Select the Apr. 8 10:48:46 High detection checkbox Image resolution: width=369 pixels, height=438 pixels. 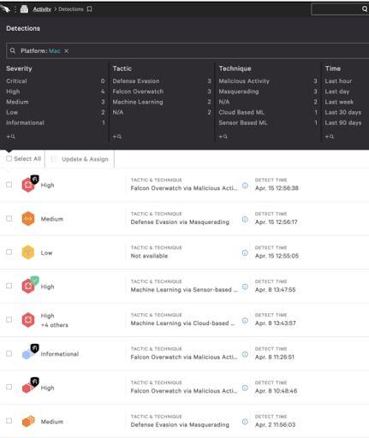tap(9, 387)
